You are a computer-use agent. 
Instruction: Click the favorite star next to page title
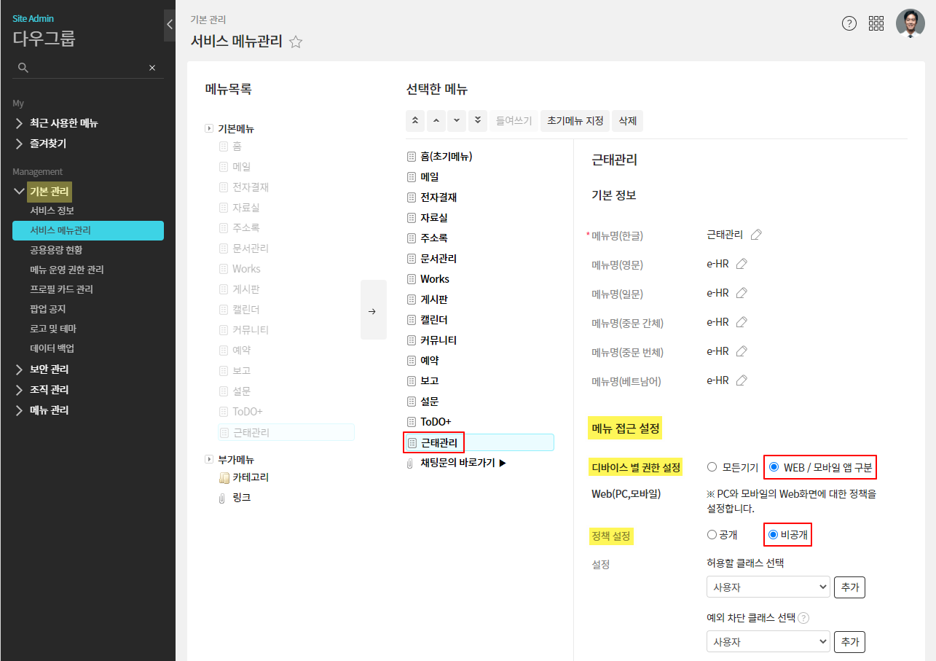(296, 42)
